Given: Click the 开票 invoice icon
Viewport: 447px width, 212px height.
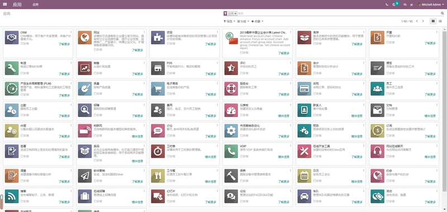Looking at the screenshot, I should [x=378, y=37].
